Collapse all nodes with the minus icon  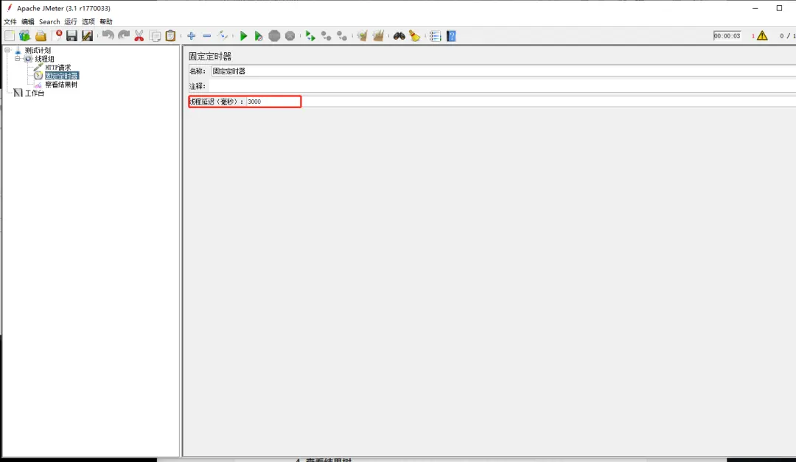206,36
